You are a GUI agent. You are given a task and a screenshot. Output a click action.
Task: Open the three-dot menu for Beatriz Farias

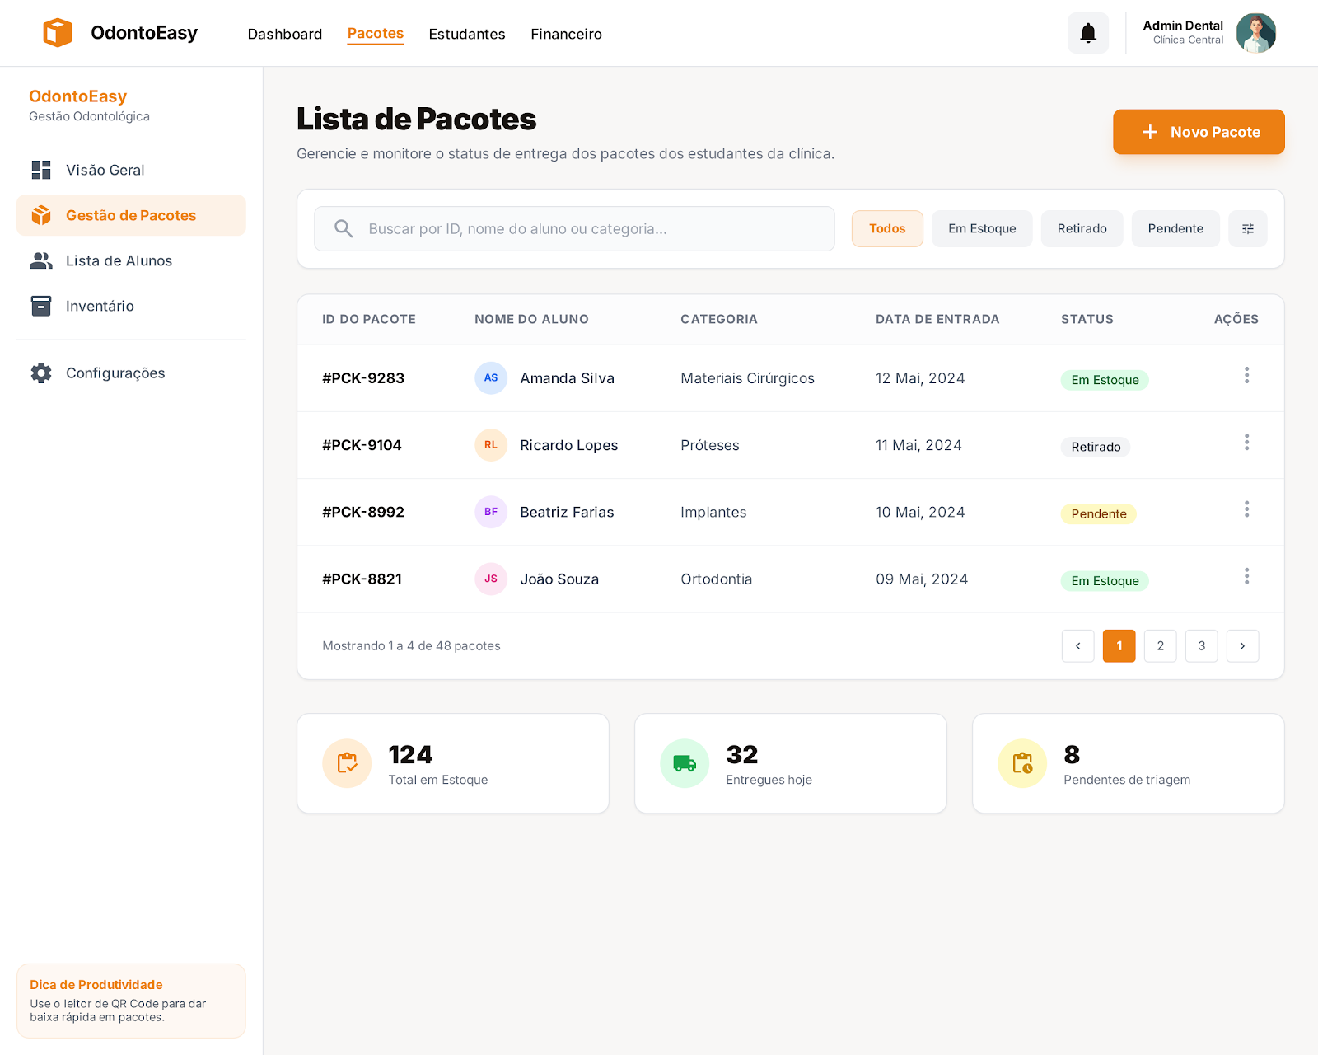(x=1246, y=509)
